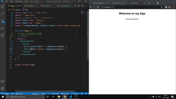
Task: Open the File menu
Action: click(x=6, y=1)
